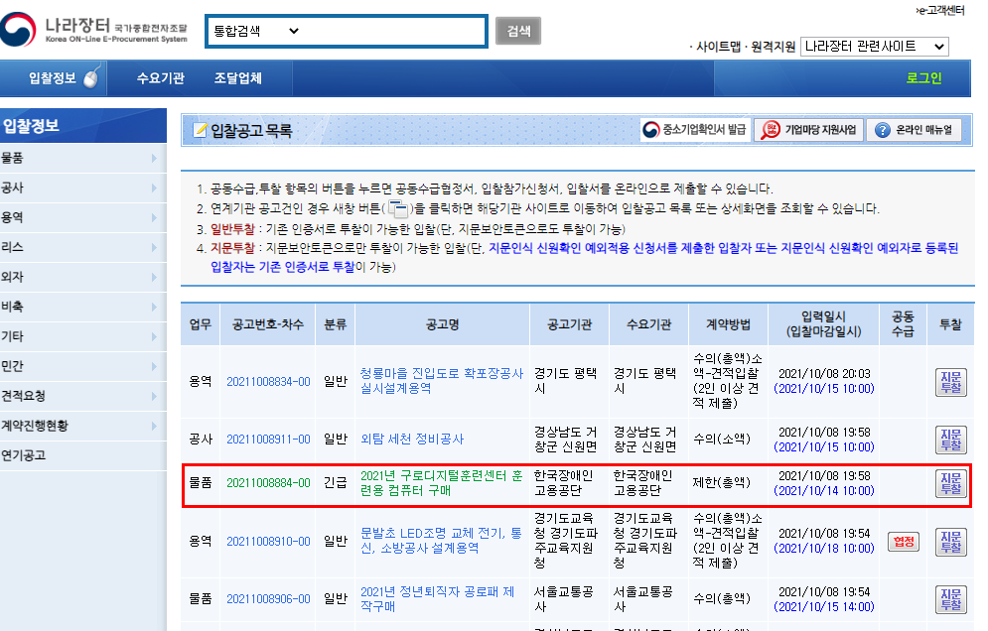This screenshot has width=988, height=631.
Task: Click the 긴급 classification cell
Action: click(336, 483)
